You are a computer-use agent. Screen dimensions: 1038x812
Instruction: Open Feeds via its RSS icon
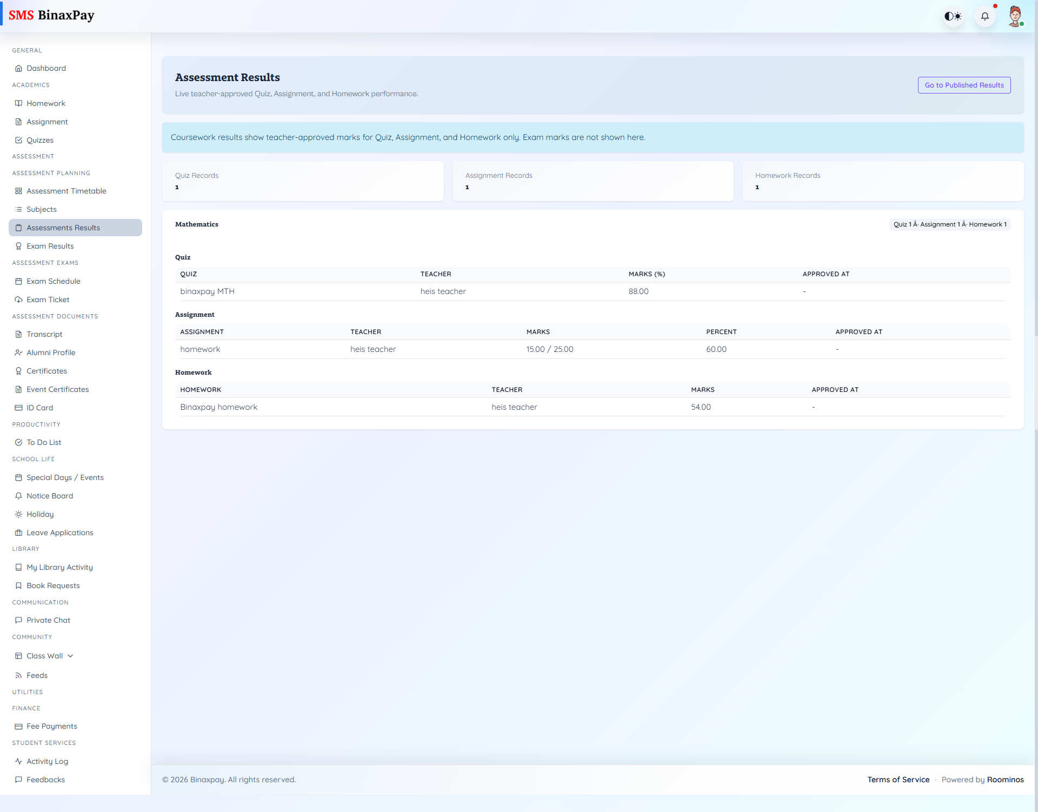[x=18, y=675]
